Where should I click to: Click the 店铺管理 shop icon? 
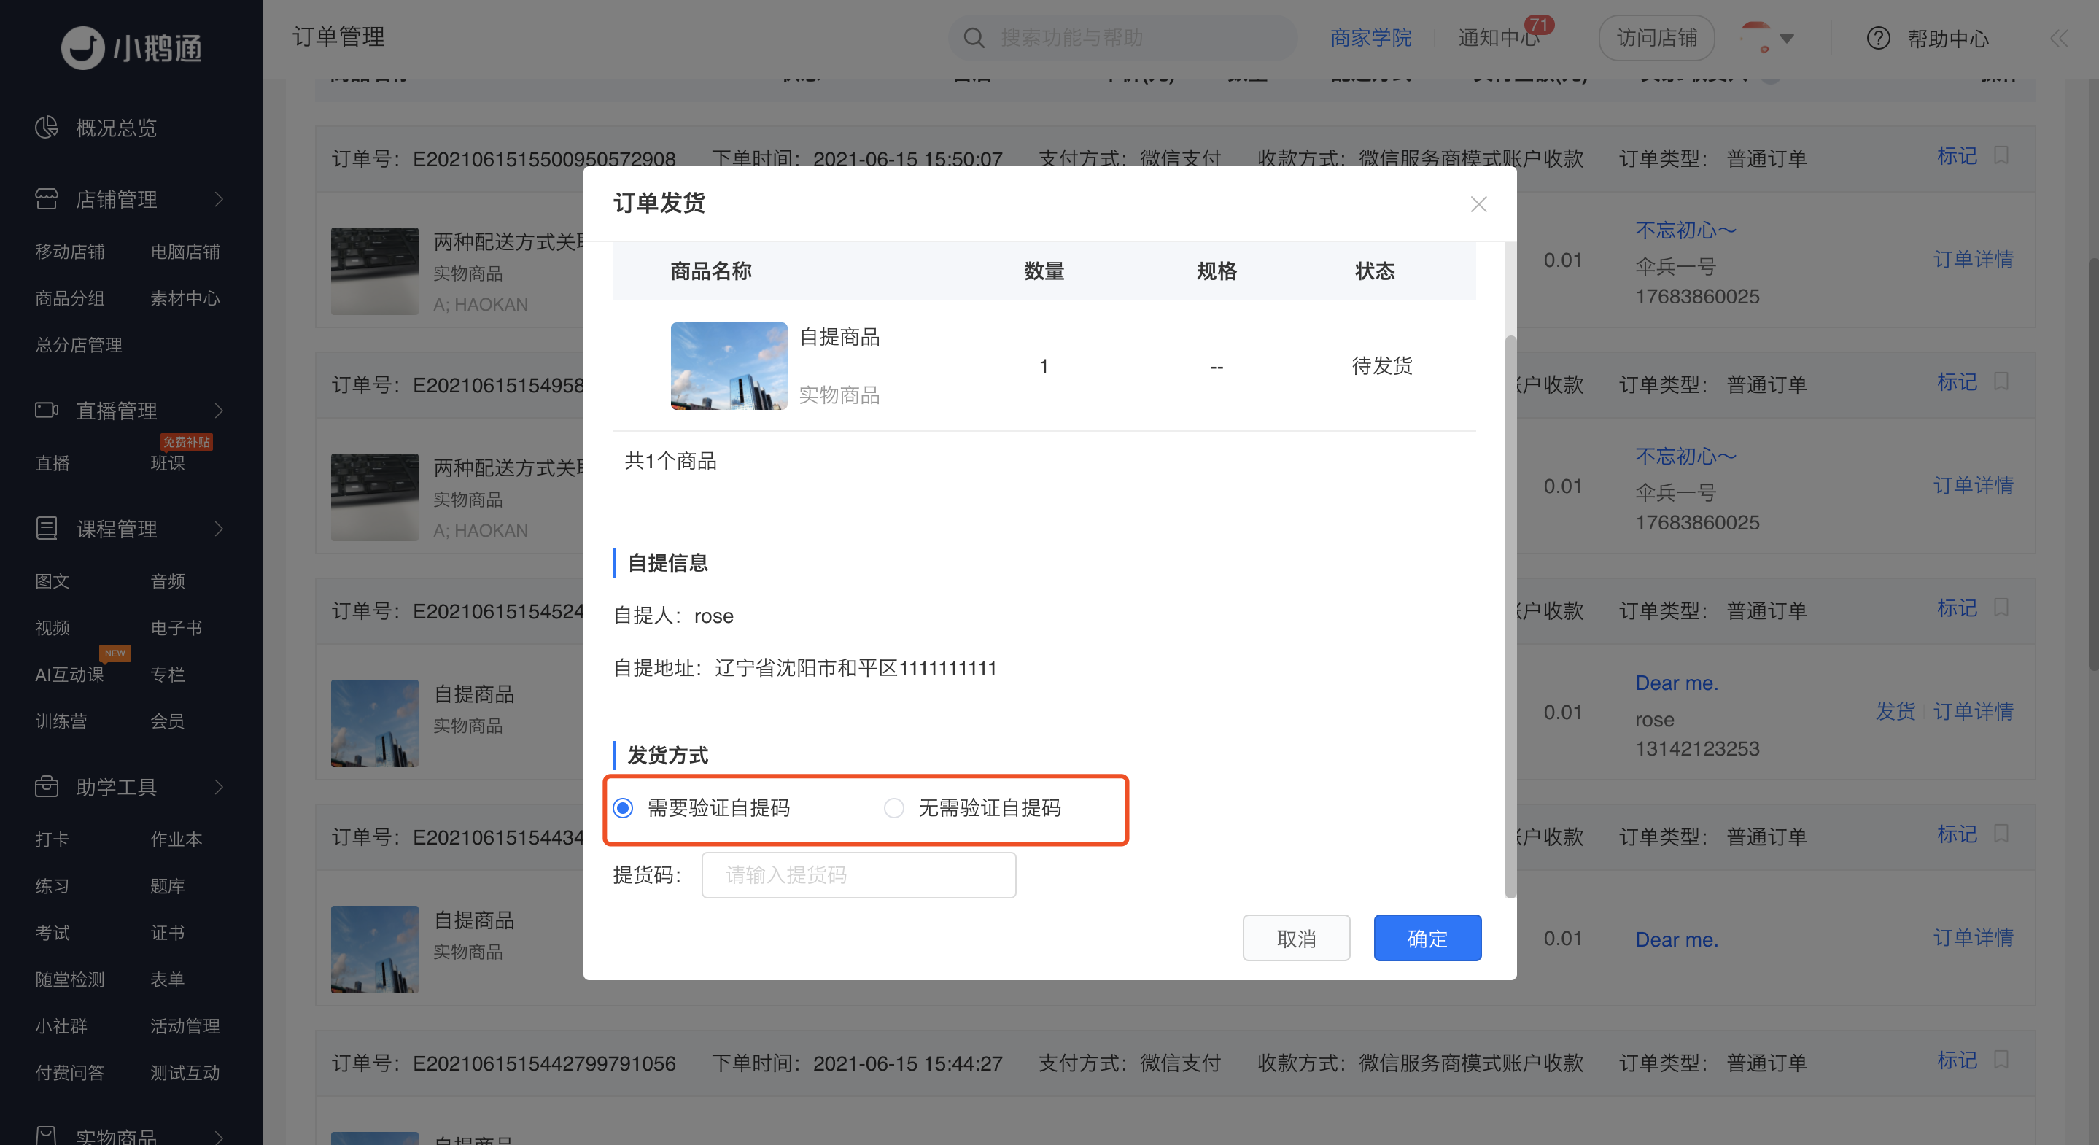(x=47, y=199)
